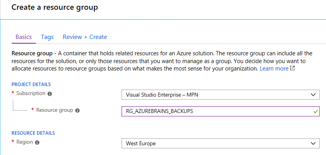
Task: Click the Subscription info icon
Action: click(x=50, y=94)
